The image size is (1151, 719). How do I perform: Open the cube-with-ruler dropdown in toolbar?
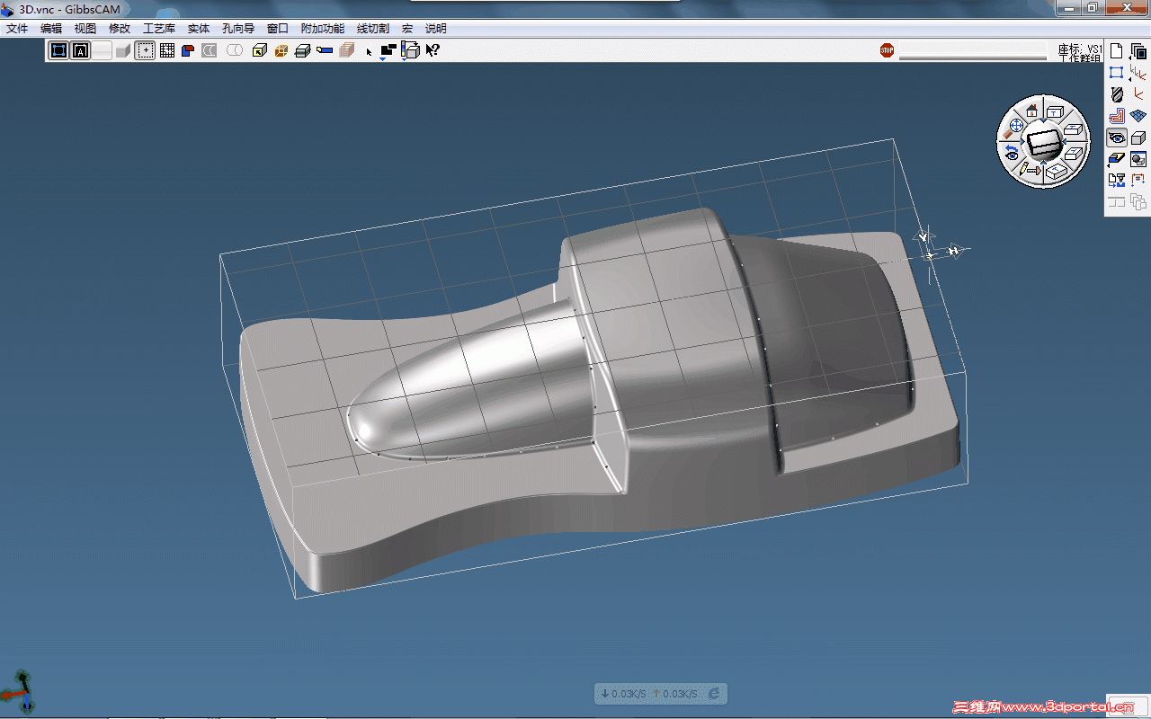tap(410, 51)
